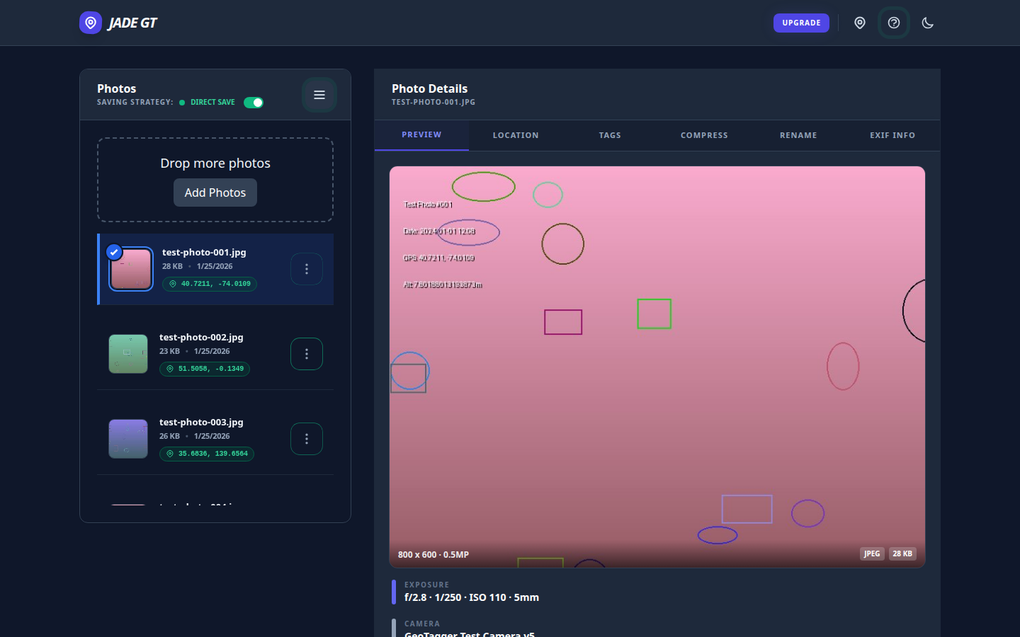Screen dimensions: 1020x637
Task: Open options menu for test-photo-002.jpg
Action: pos(307,354)
